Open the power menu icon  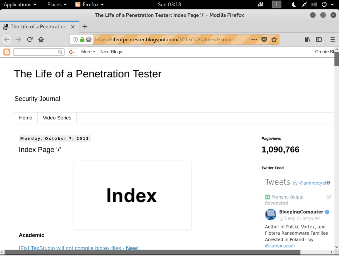click(x=324, y=5)
